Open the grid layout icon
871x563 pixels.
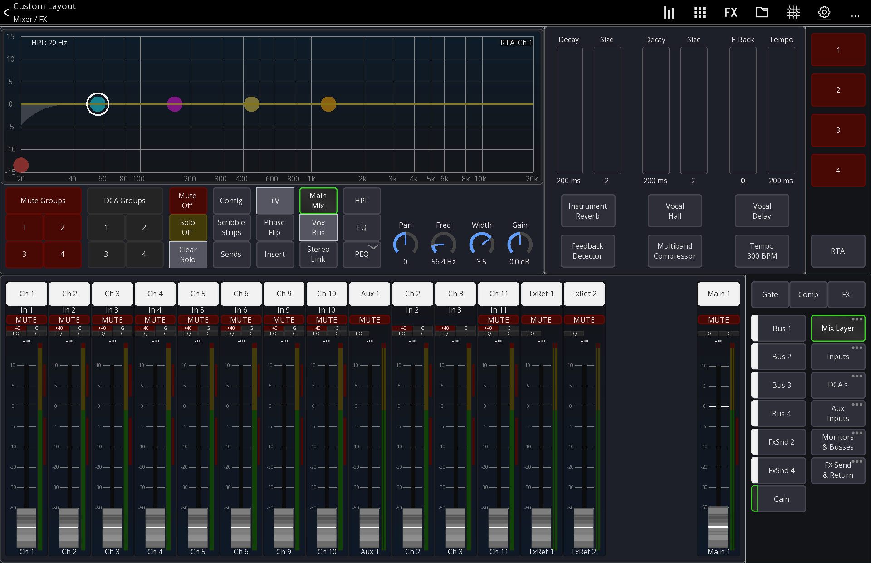pyautogui.click(x=700, y=12)
